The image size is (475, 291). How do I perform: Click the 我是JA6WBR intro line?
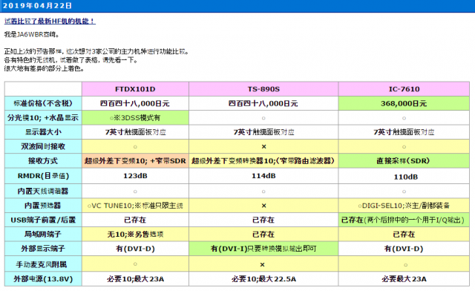pos(31,35)
